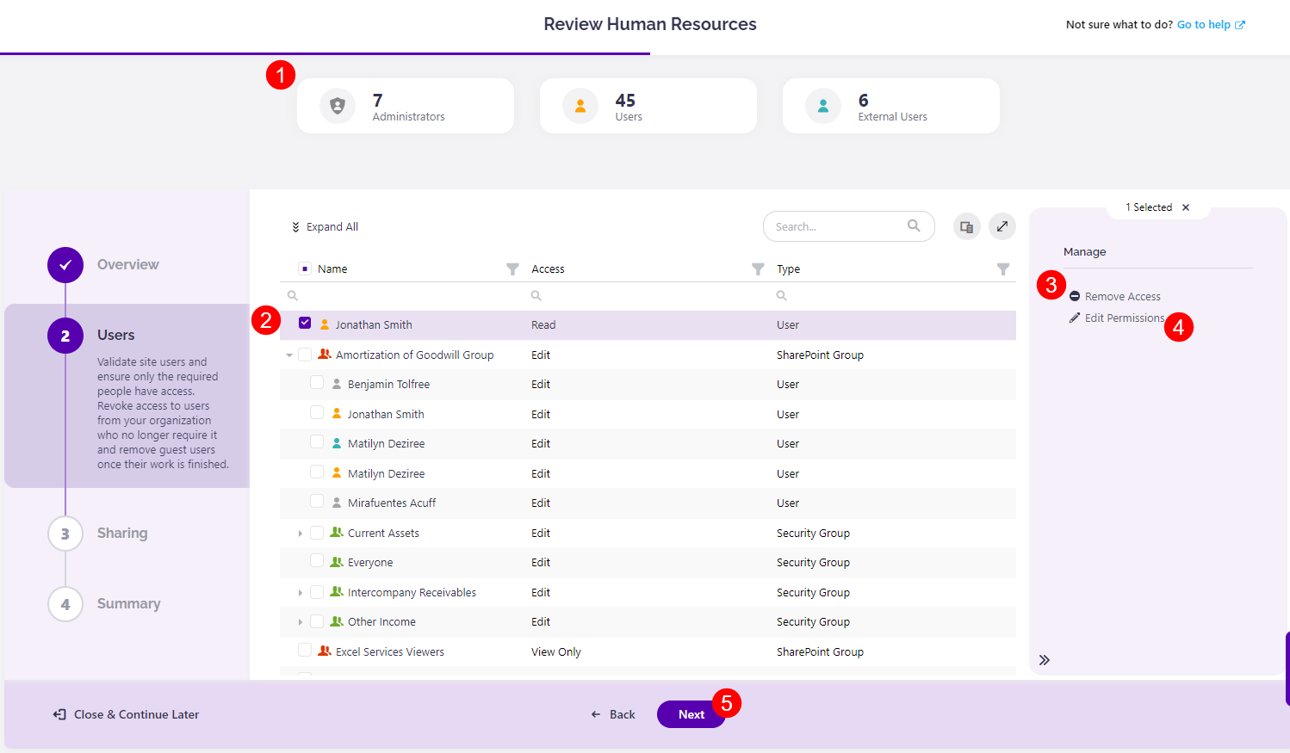Click the Next button
Screen dimensions: 1290x753
690,714
